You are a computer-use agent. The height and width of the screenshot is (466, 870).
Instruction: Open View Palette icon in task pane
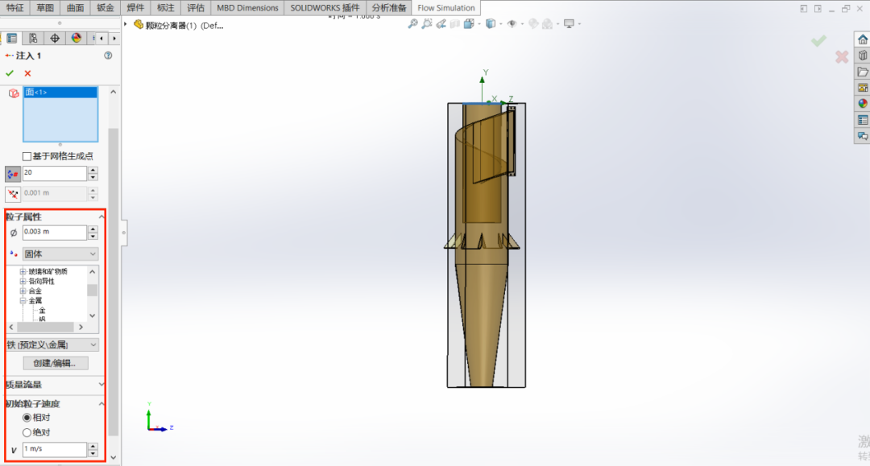point(862,88)
